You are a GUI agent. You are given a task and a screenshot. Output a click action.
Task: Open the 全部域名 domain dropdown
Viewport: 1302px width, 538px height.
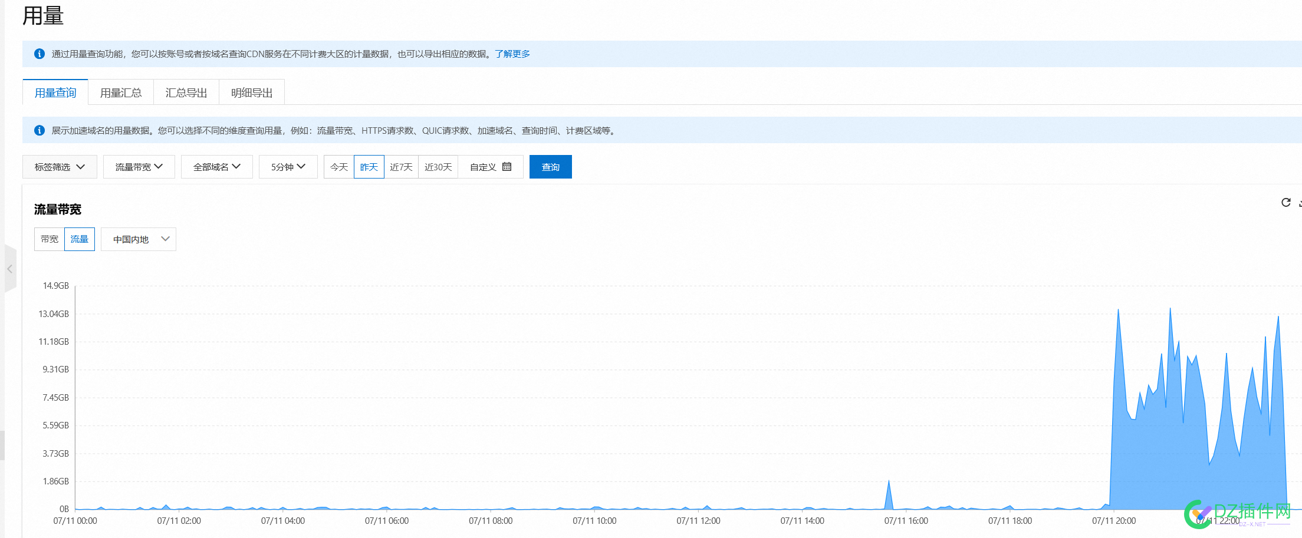point(217,167)
